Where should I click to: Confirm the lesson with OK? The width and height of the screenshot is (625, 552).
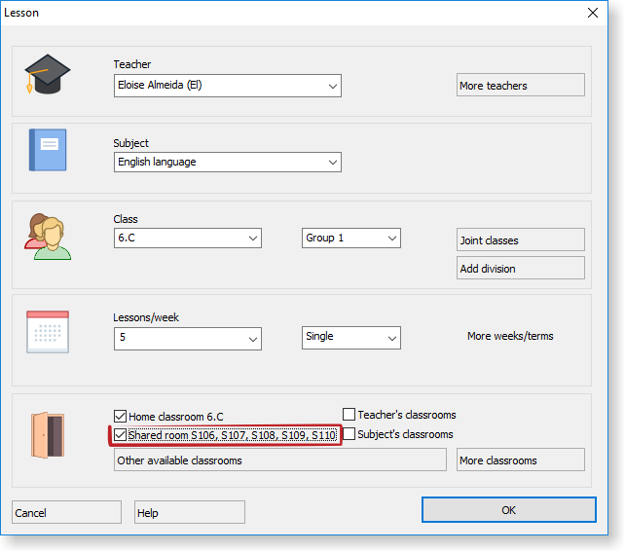[508, 510]
